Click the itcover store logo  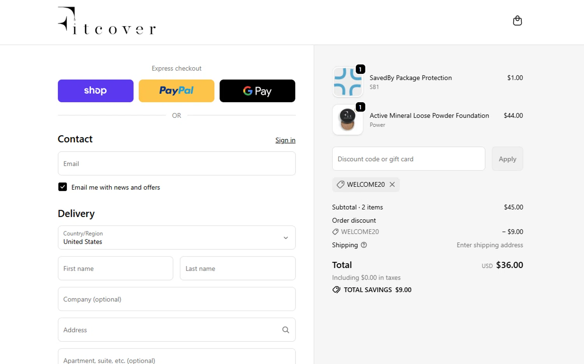tap(107, 21)
